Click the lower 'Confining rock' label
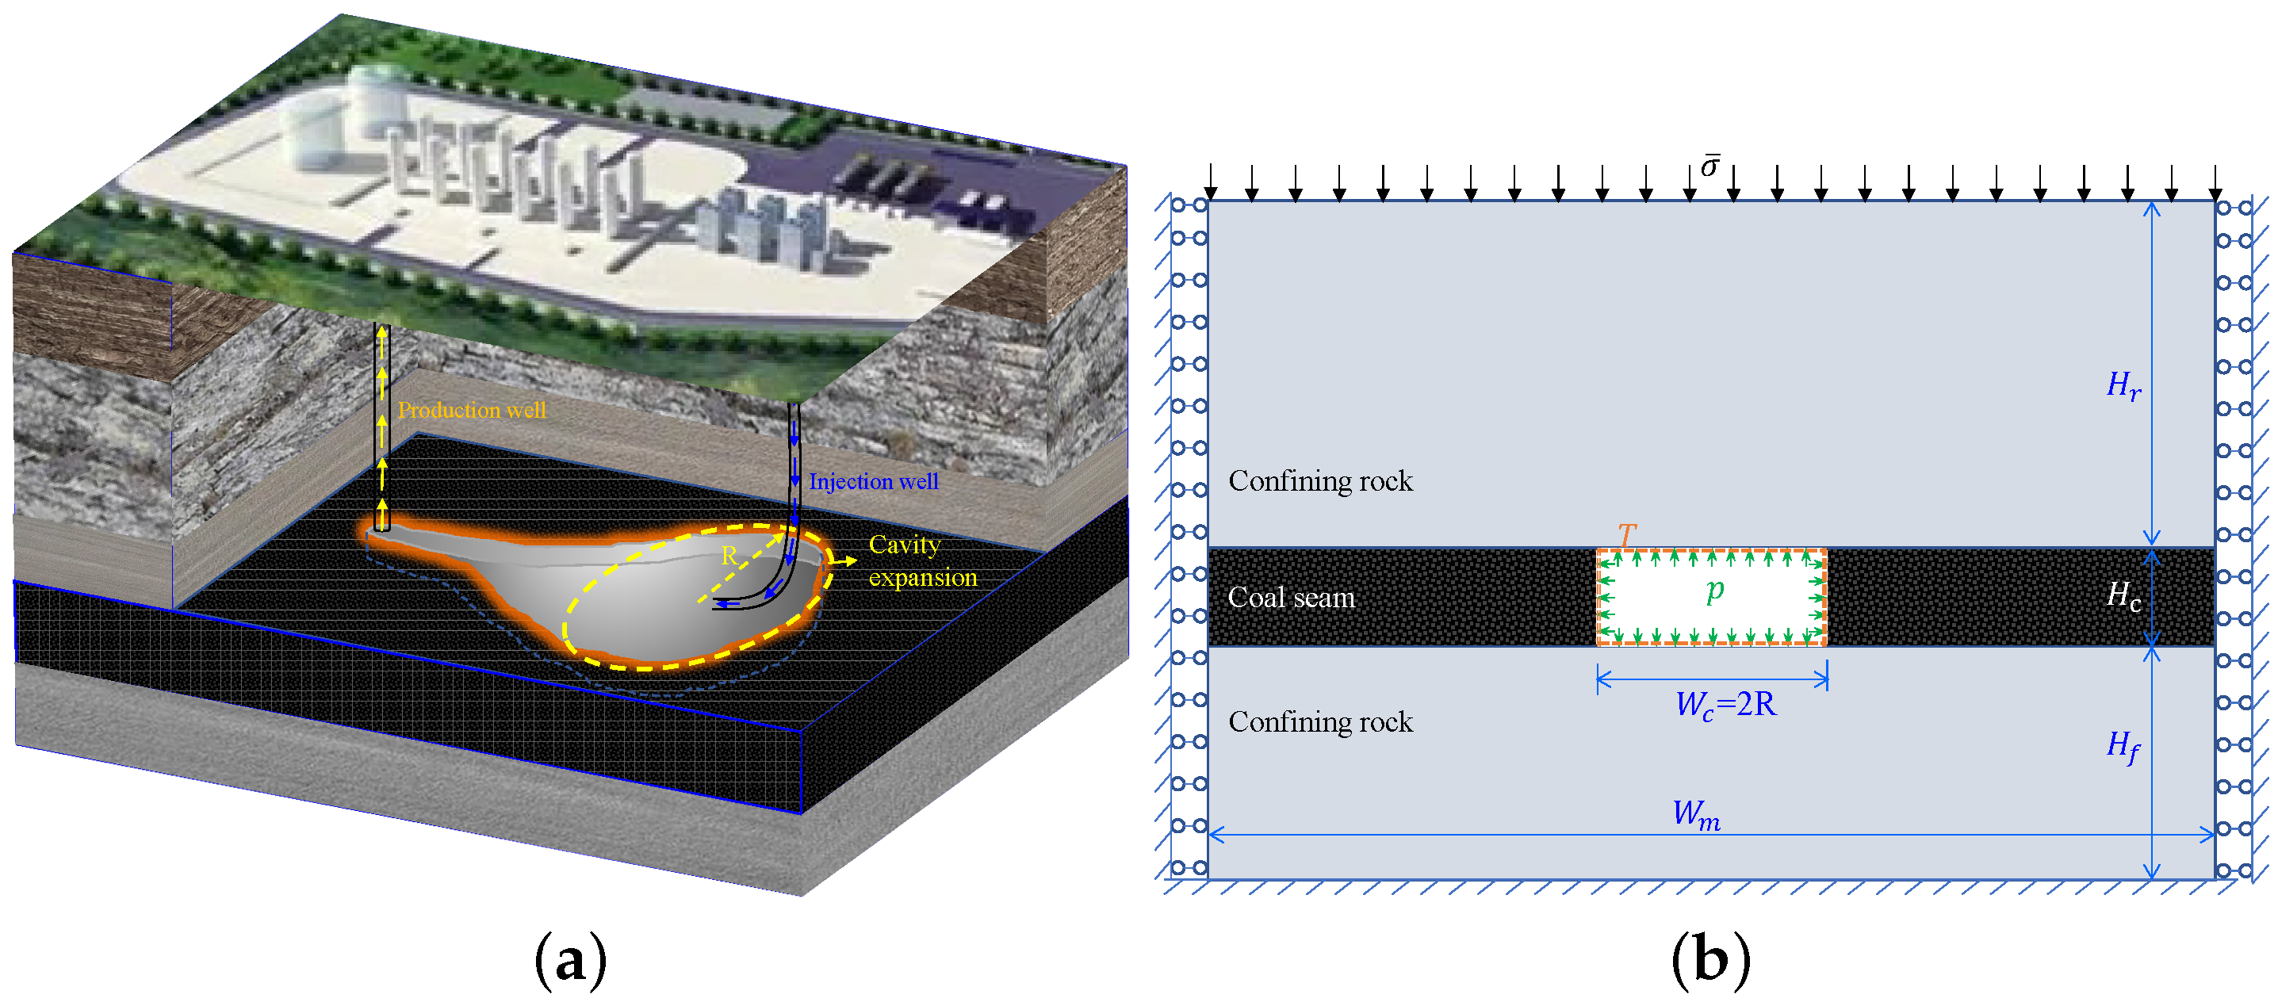Screen dimensions: 2278x1002 (x=1320, y=721)
